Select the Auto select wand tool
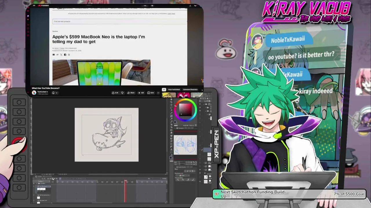The height and width of the screenshot is (208, 371). [171, 110]
